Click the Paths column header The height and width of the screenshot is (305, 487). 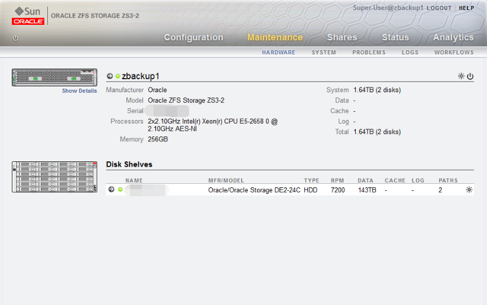coord(448,180)
